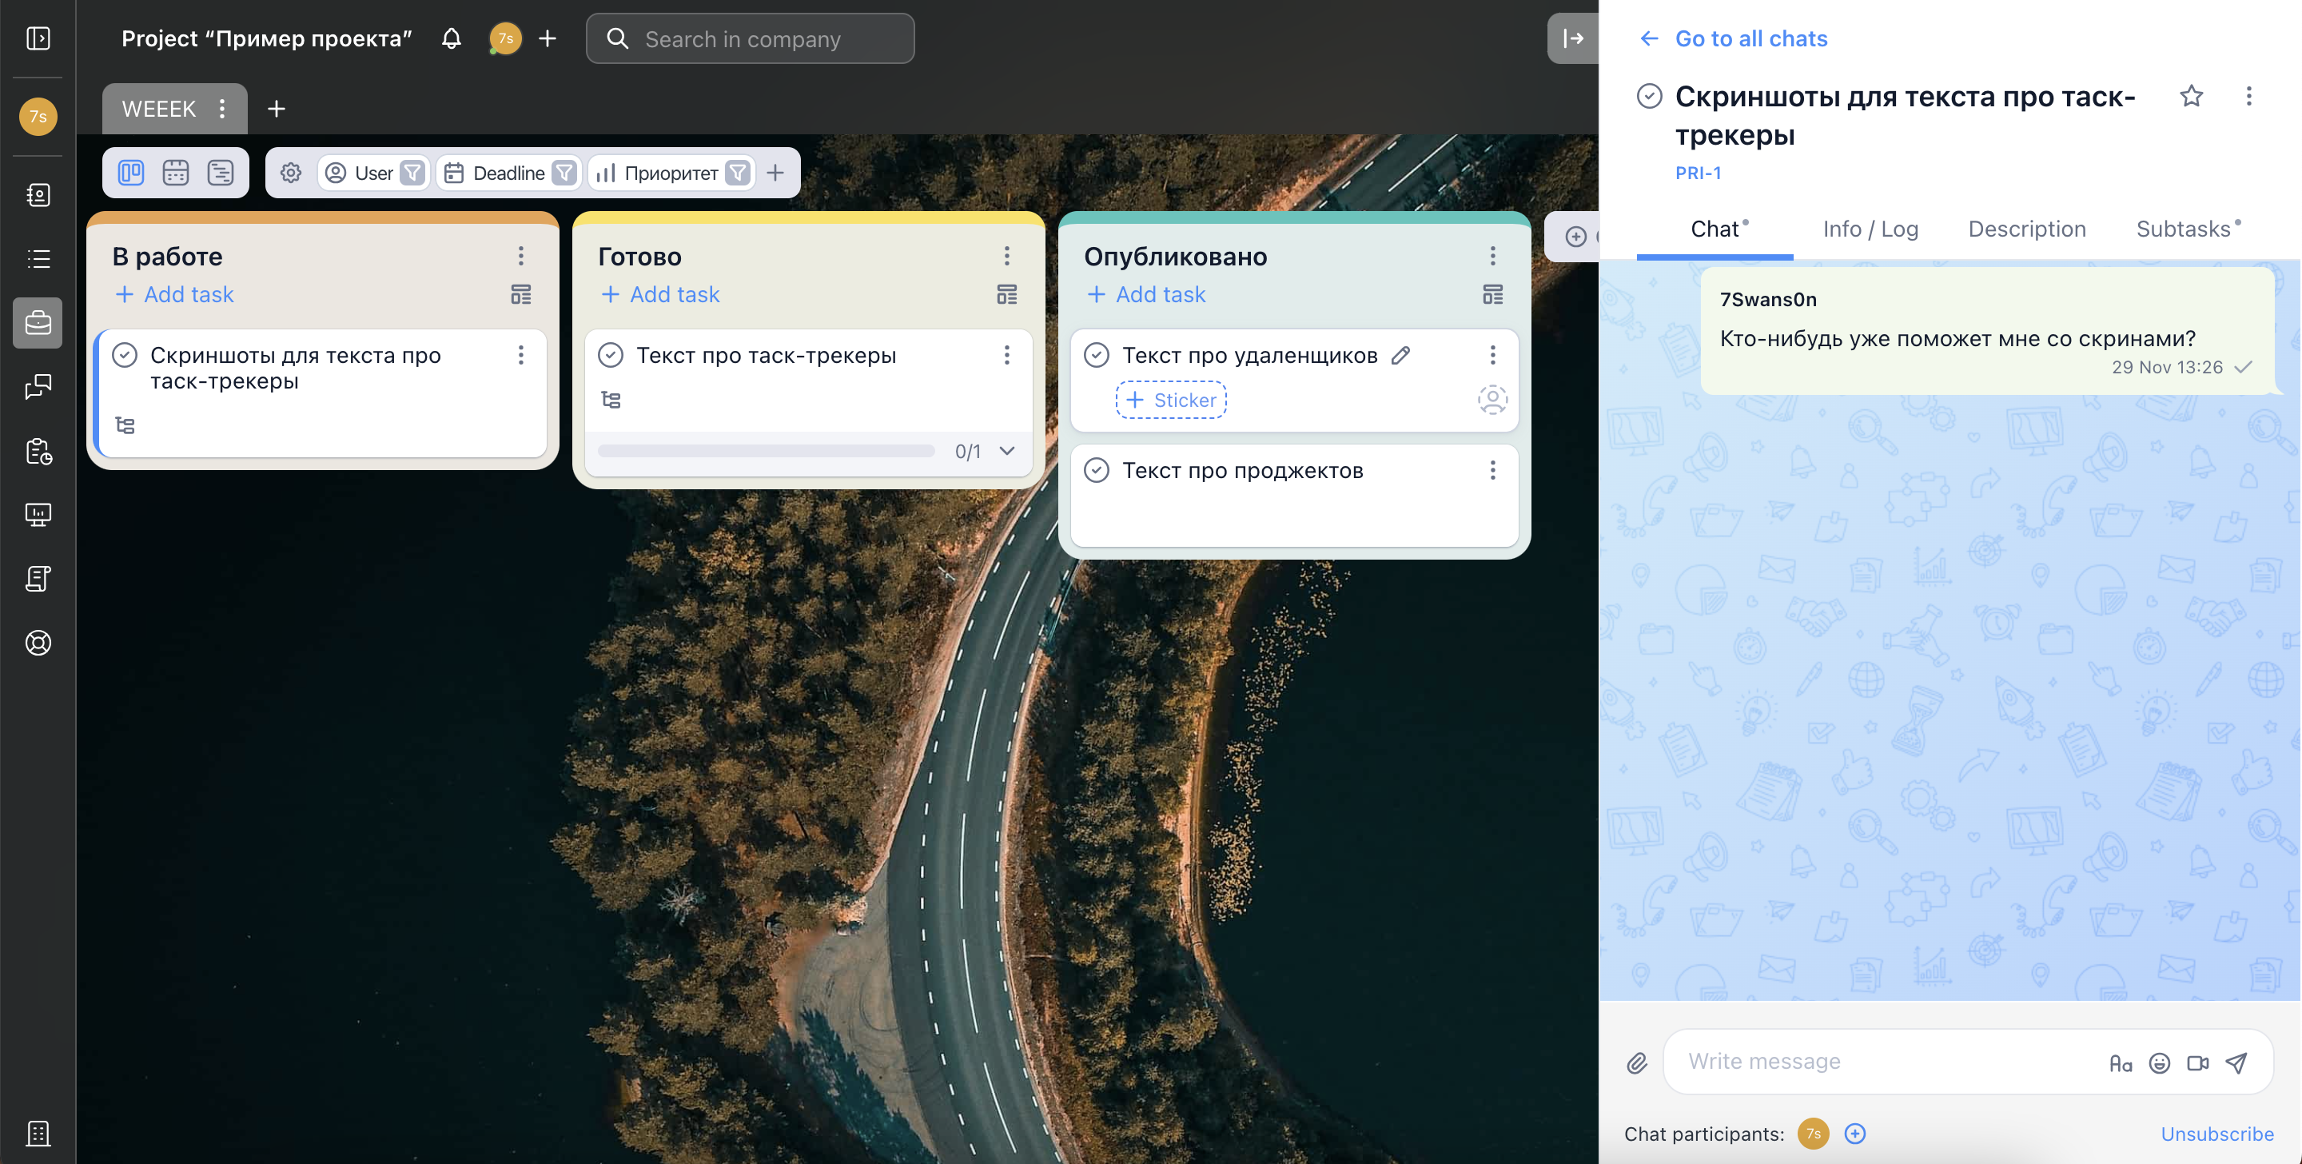Viewport: 2302px width, 1164px height.
Task: Mark "Текст про проджектов" task complete
Action: pos(1097,470)
